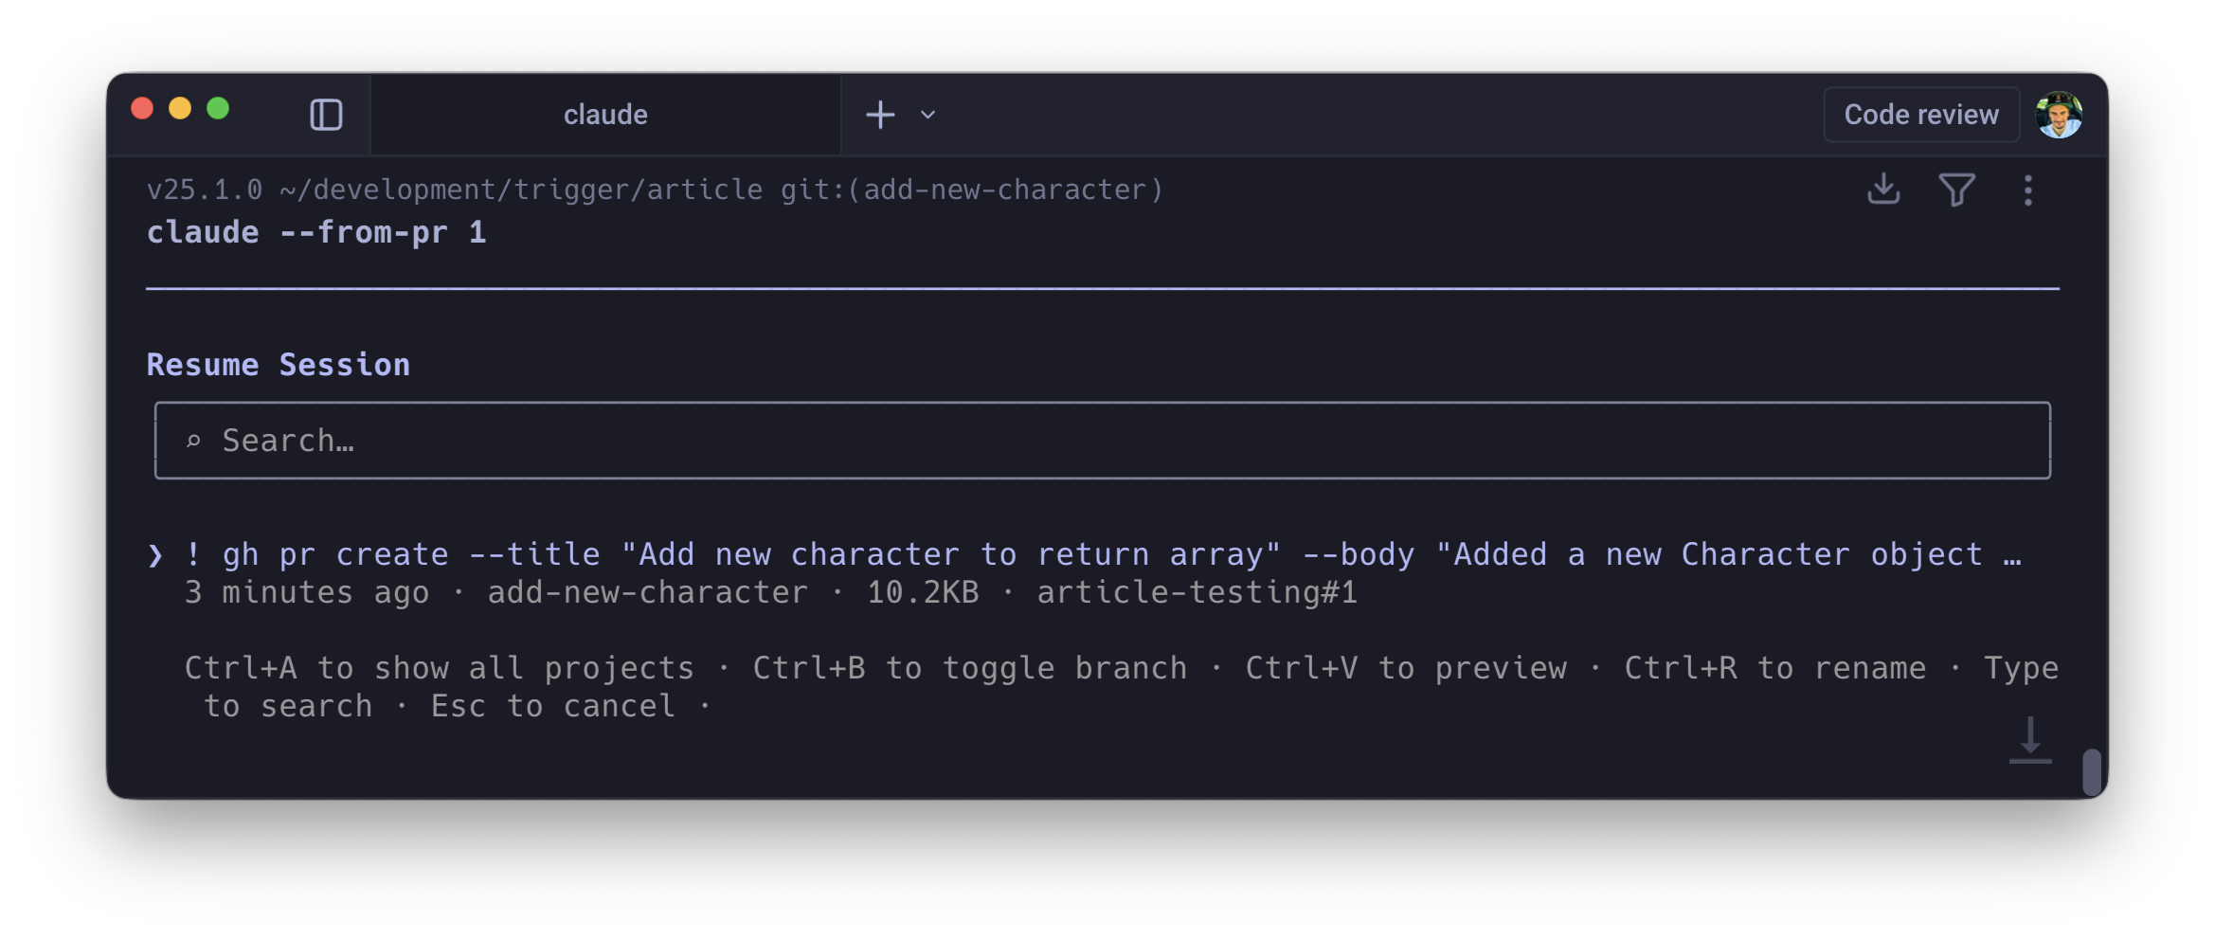
Task: Click the session selection arrow marker
Action: 156,555
